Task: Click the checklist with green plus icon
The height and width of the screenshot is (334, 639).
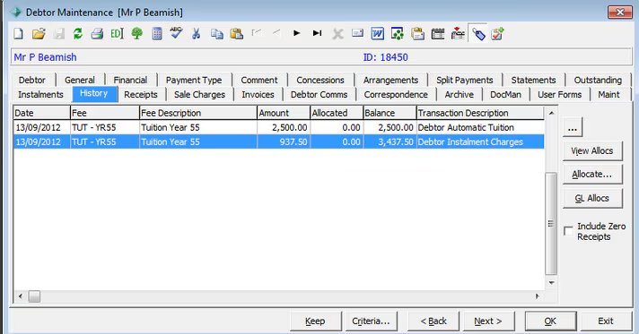Action: tap(497, 34)
